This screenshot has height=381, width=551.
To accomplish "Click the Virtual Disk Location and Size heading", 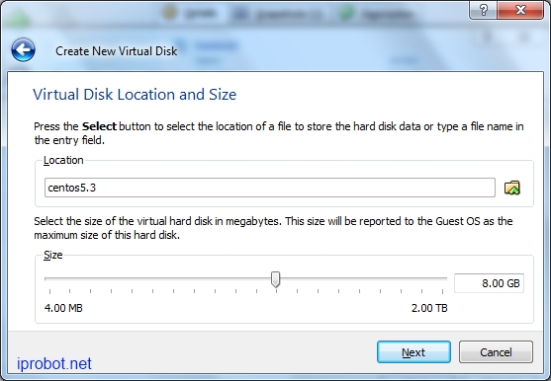I will click(x=135, y=95).
